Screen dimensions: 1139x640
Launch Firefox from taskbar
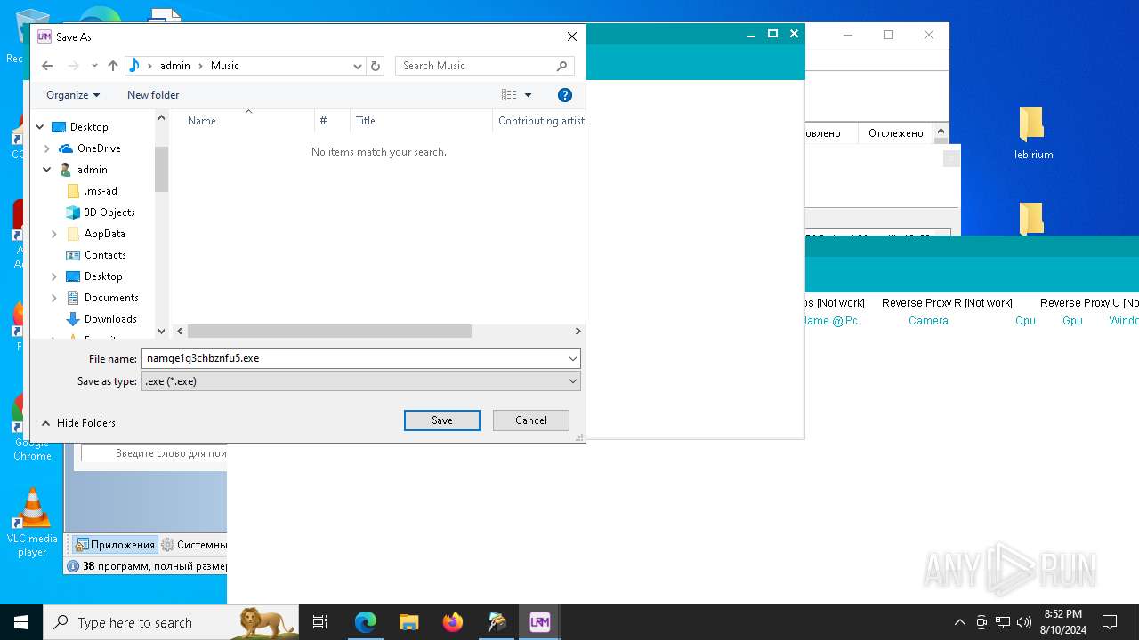452,622
